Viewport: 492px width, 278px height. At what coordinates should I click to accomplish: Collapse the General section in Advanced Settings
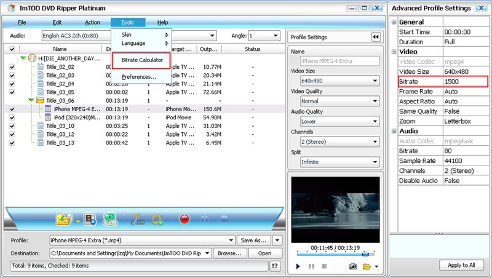(394, 22)
